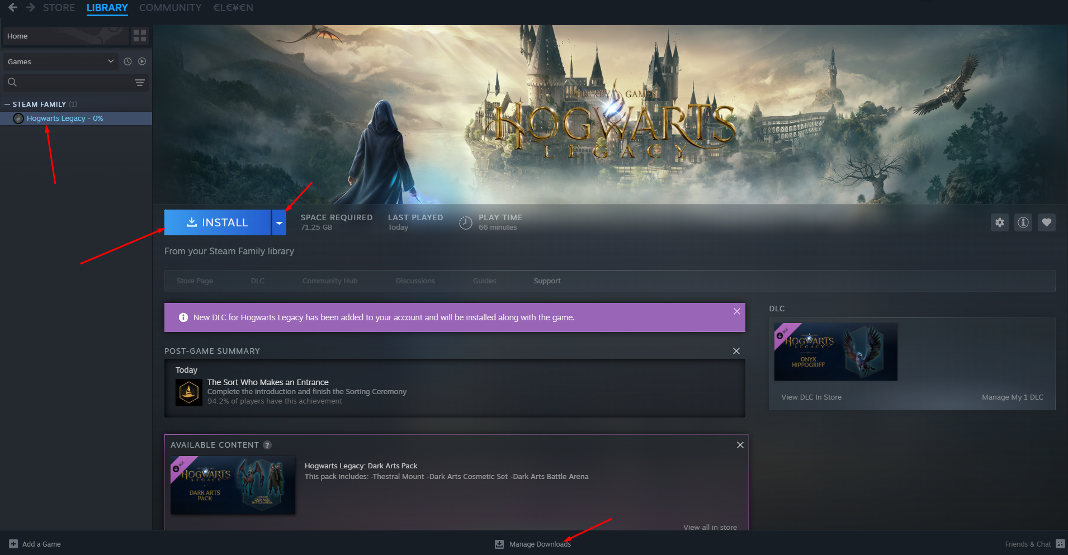
Task: Close the AVAILABLE CONTENT panel
Action: (x=740, y=445)
